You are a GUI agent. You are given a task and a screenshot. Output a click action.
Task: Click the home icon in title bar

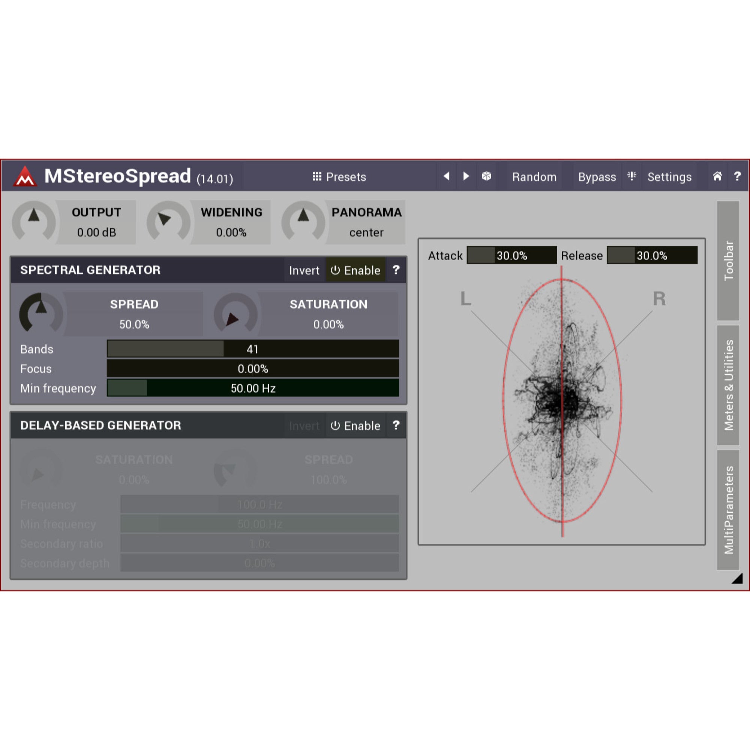point(717,177)
